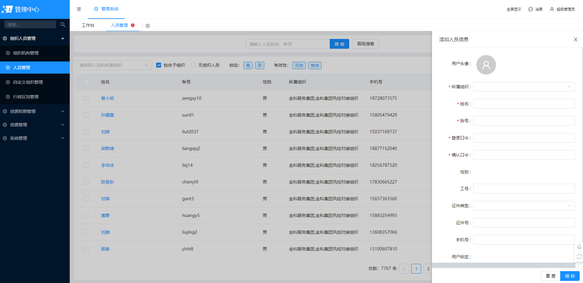
Task: Close the 添加人员信息 panel
Action: [575, 40]
